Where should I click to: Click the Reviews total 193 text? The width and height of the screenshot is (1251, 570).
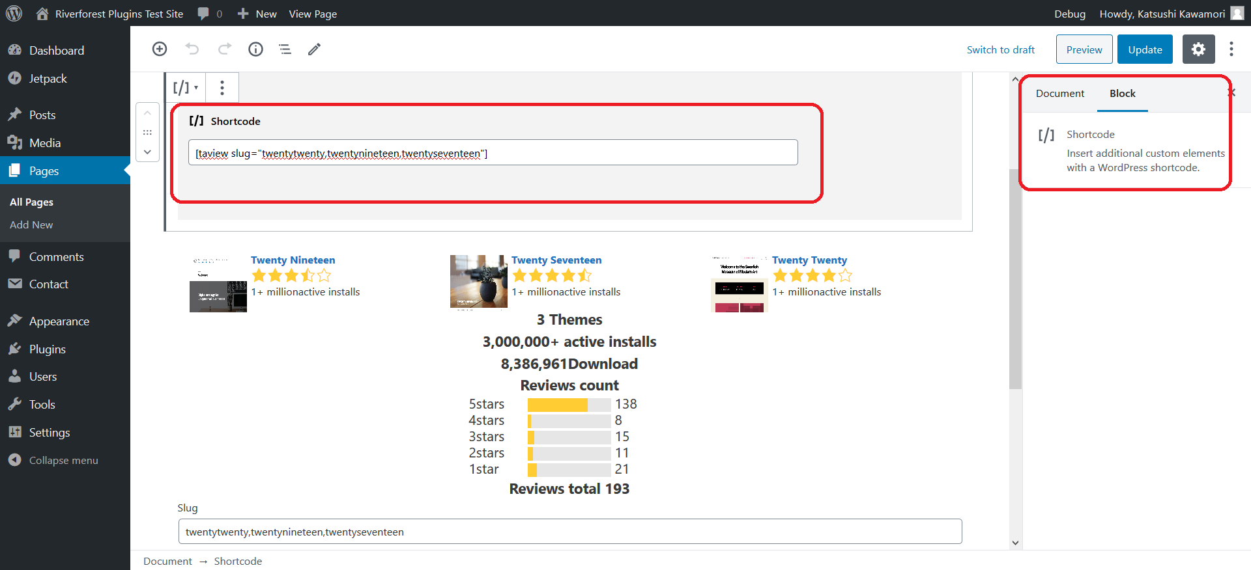(x=569, y=489)
